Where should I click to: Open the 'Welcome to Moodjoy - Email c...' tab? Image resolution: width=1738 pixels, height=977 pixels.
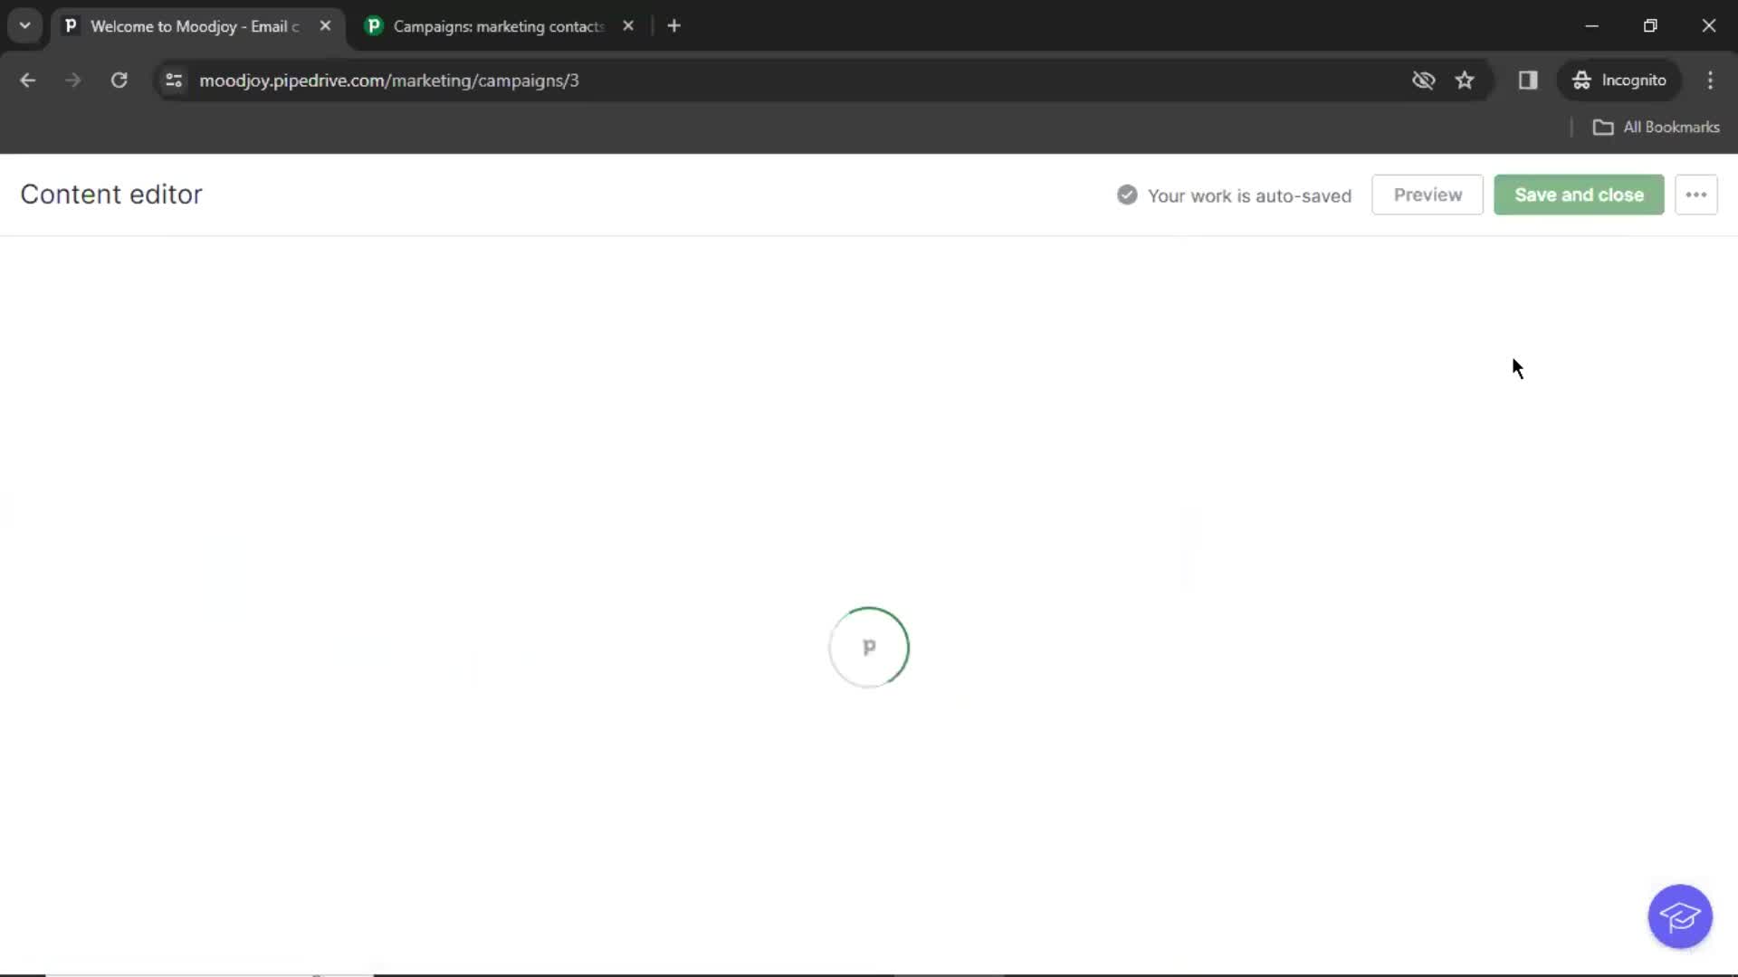pos(195,26)
